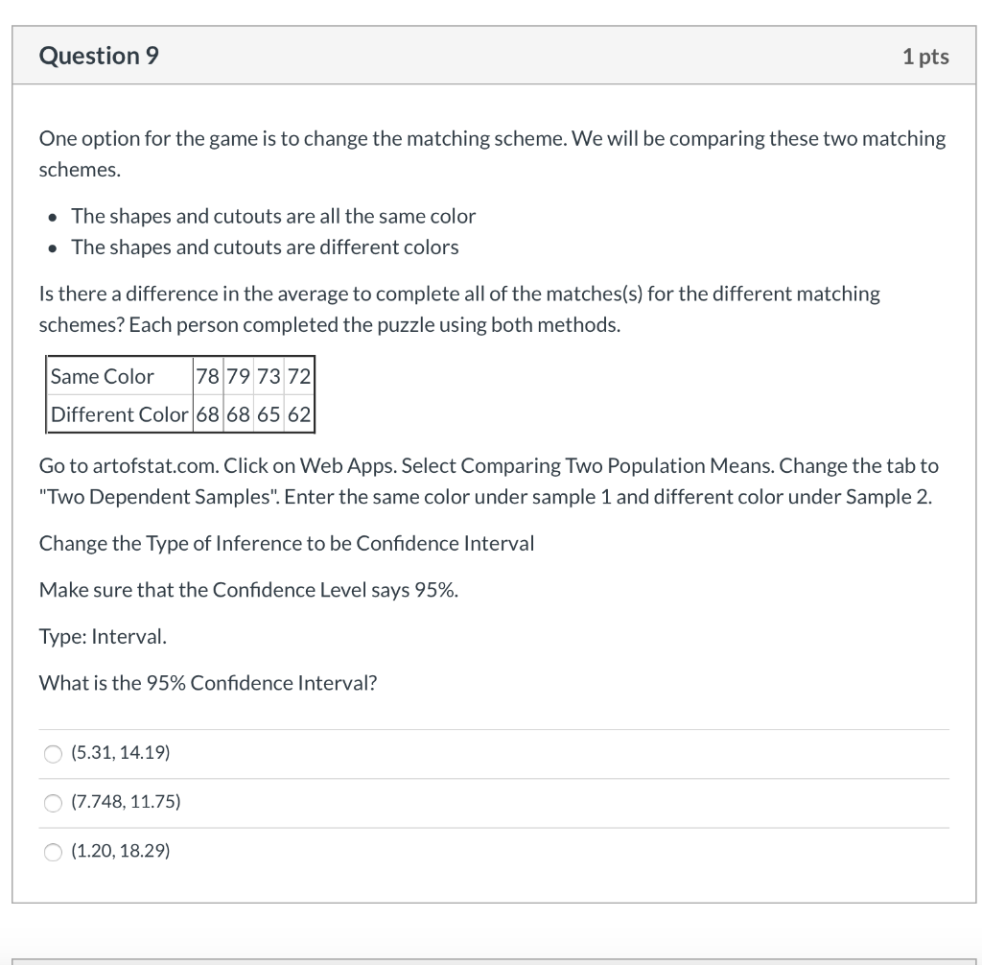This screenshot has height=965, width=982.
Task: Click the Question 9 header
Action: tap(98, 56)
